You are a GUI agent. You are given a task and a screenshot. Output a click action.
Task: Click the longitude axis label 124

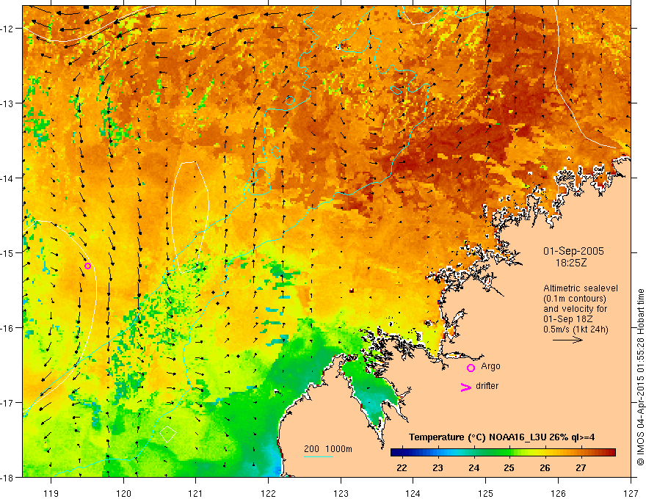click(413, 493)
